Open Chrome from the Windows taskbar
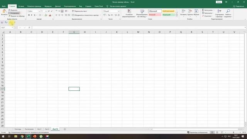The image size is (247, 139). pos(22,136)
